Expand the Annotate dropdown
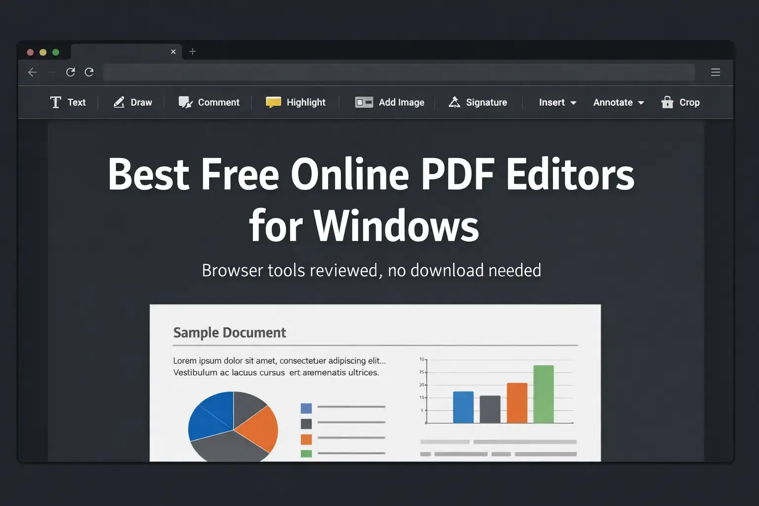 (618, 102)
